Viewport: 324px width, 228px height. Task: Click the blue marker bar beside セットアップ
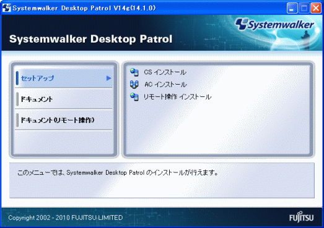pos(17,78)
